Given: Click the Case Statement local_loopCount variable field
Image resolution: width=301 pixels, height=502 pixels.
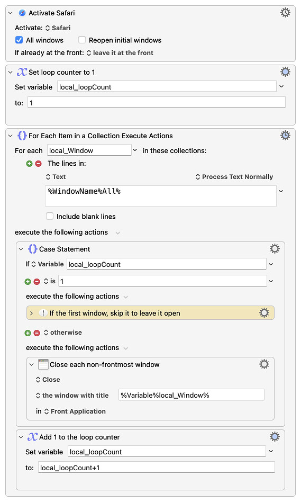Looking at the screenshot, I should coord(166,264).
